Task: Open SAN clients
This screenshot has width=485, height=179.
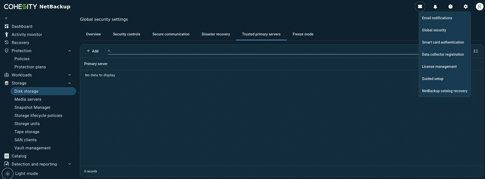Action: click(26, 140)
